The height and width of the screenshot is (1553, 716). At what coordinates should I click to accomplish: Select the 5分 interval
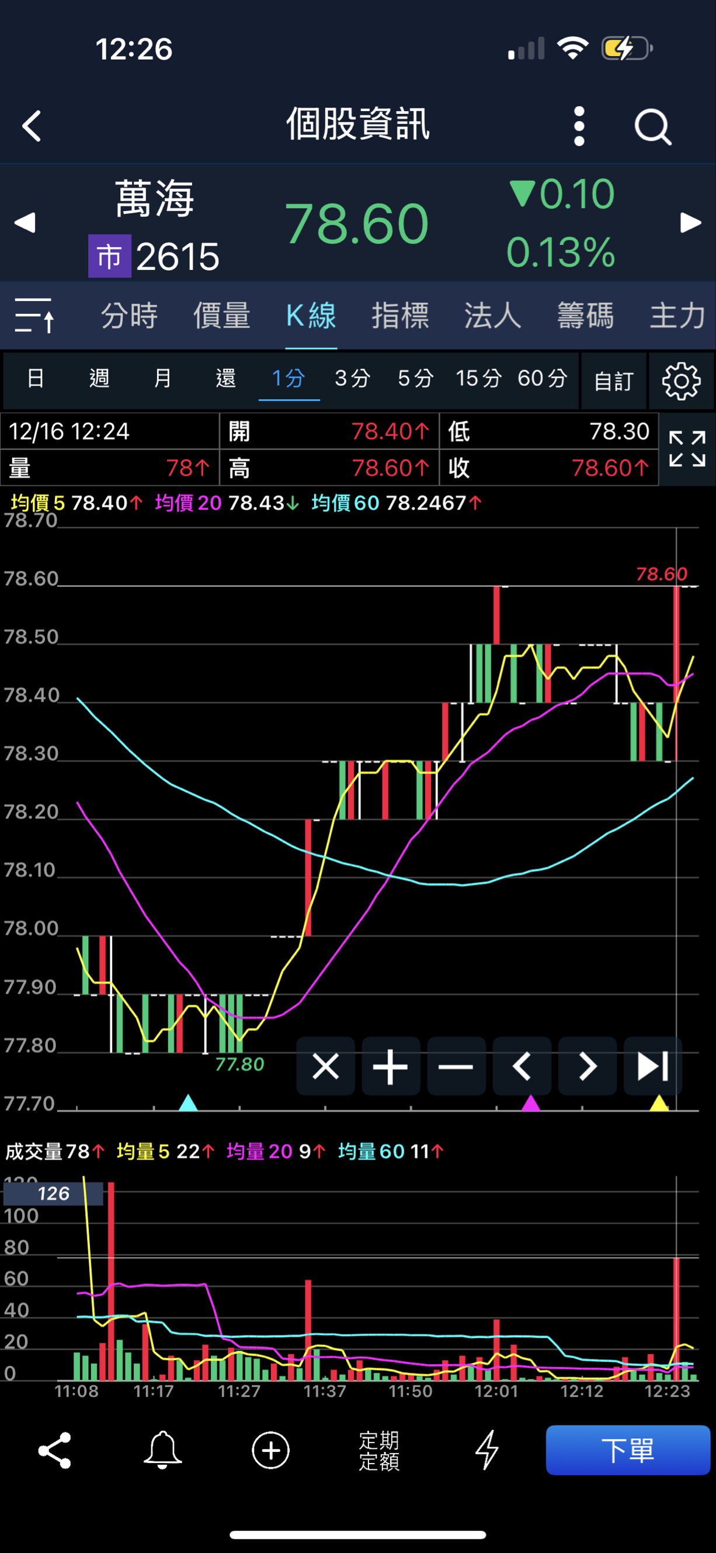pyautogui.click(x=415, y=379)
